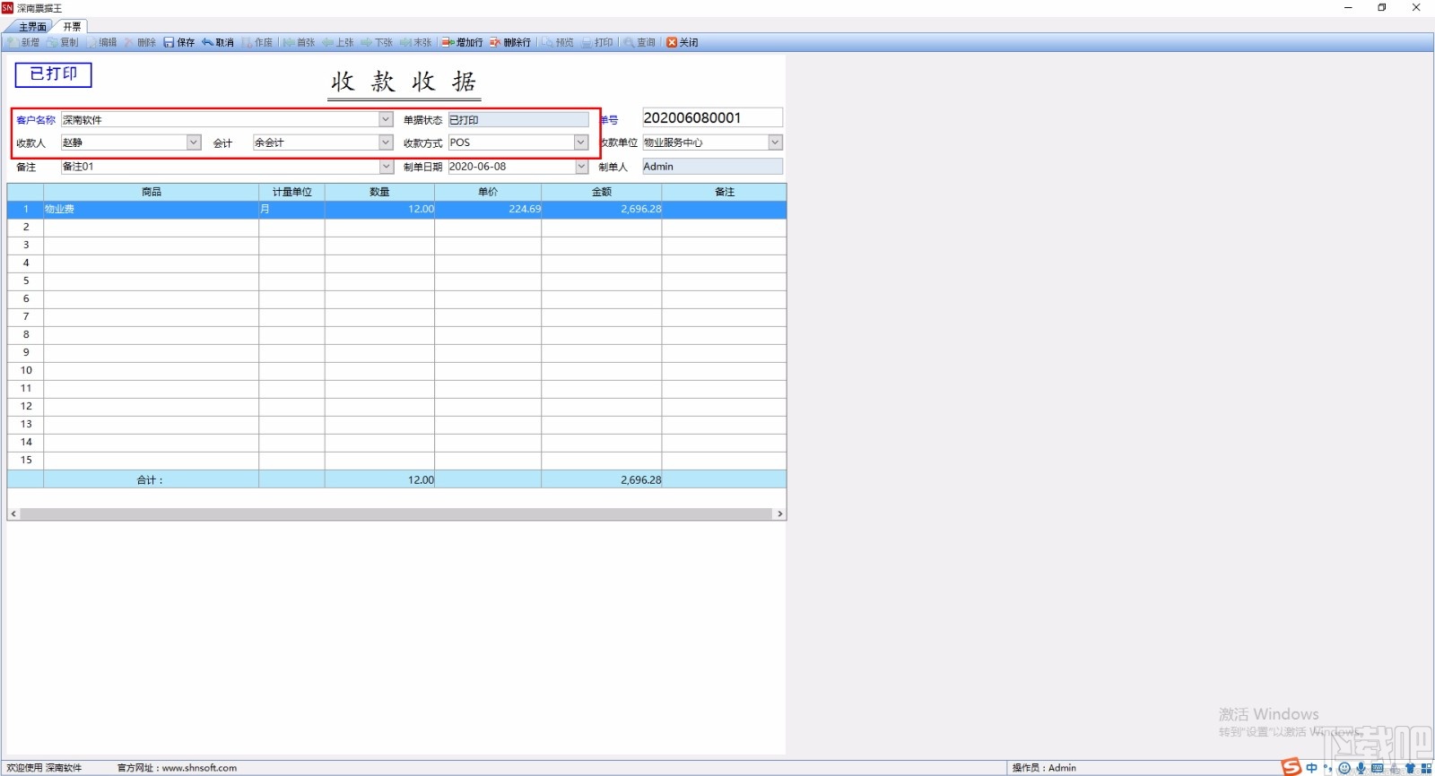Expand the 收款单位 dropdown

click(x=776, y=142)
